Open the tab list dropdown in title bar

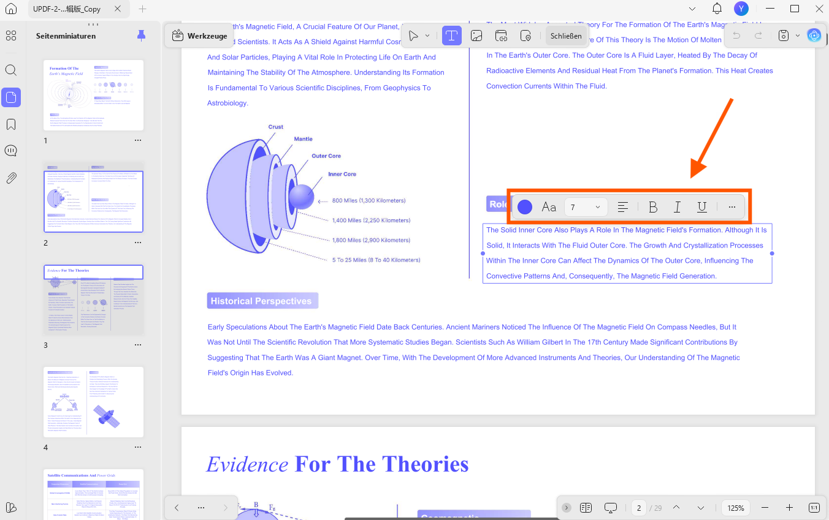click(692, 9)
